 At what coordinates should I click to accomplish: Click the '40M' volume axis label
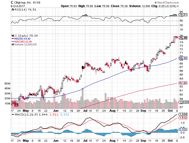click(x=7, y=88)
